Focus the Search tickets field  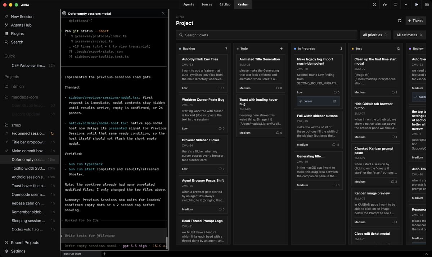[266, 35]
